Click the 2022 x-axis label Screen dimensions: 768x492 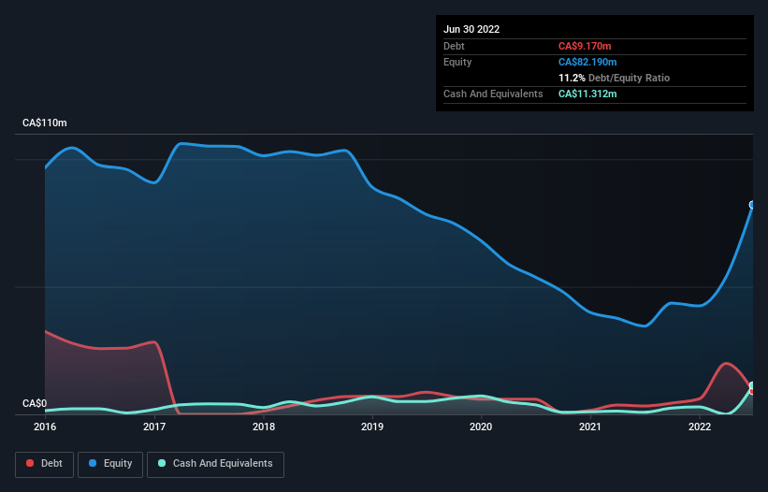700,427
